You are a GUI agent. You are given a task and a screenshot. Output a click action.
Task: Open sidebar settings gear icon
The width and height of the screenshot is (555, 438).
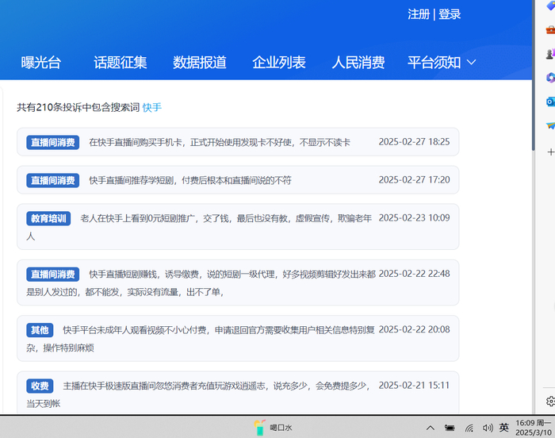tap(550, 401)
